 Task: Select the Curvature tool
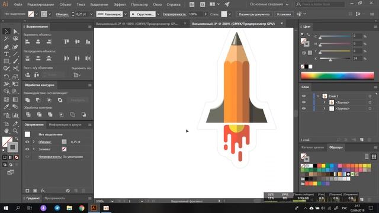coord(15,47)
